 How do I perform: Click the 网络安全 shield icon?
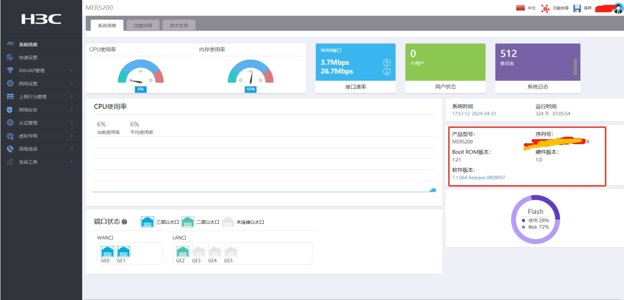[x=11, y=110]
